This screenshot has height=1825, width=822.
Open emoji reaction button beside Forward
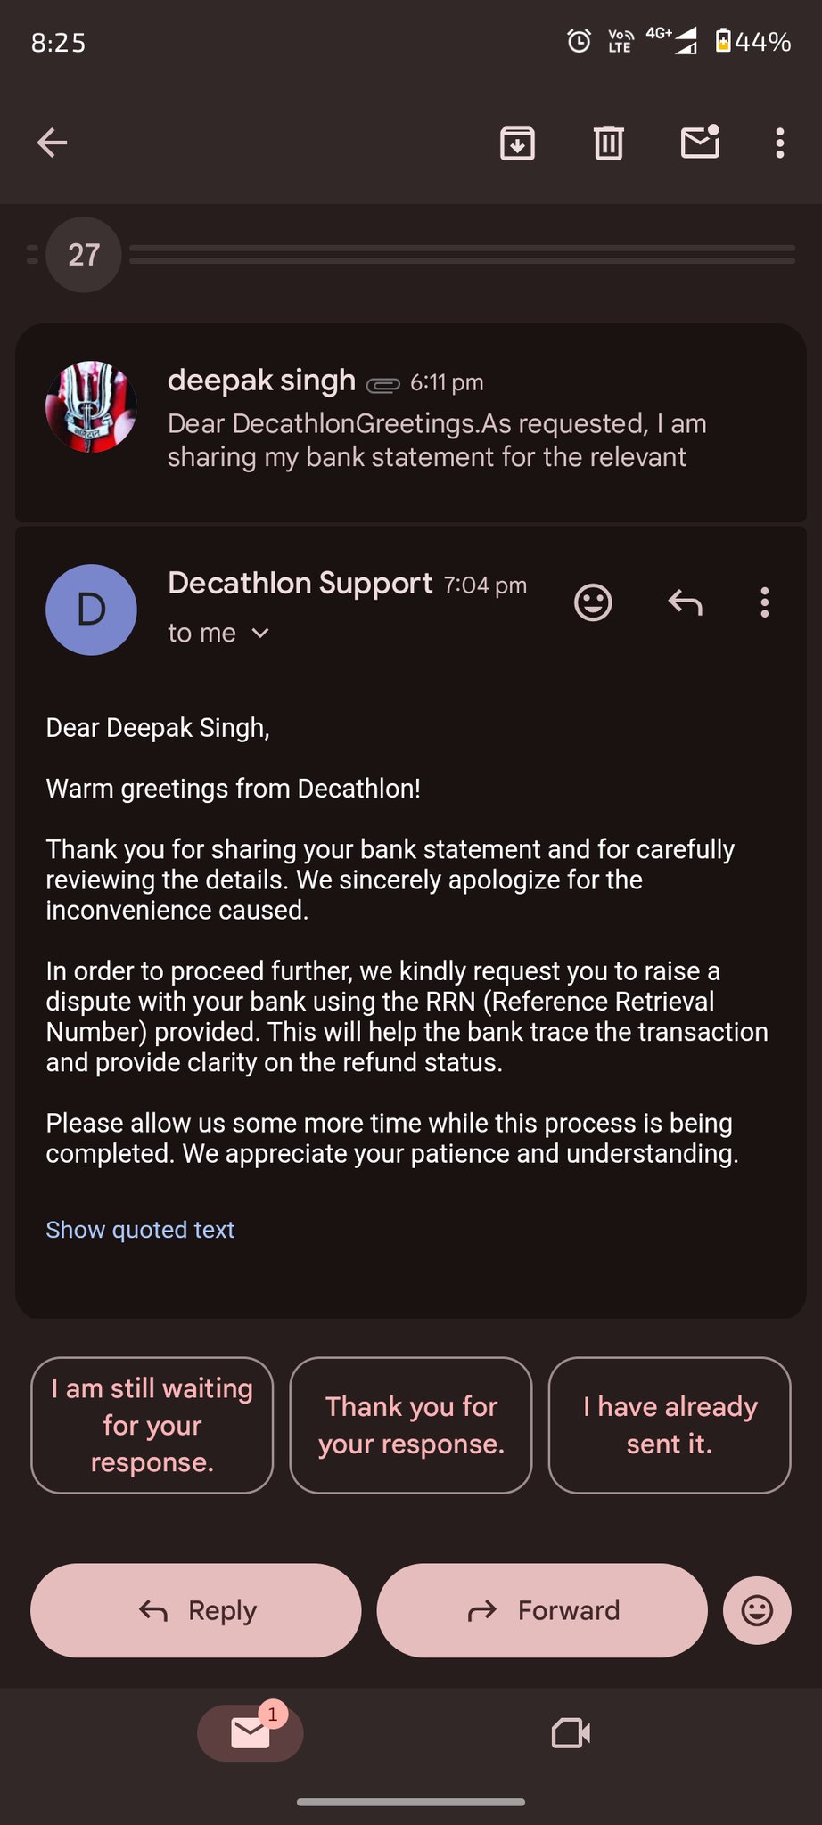tap(757, 1610)
